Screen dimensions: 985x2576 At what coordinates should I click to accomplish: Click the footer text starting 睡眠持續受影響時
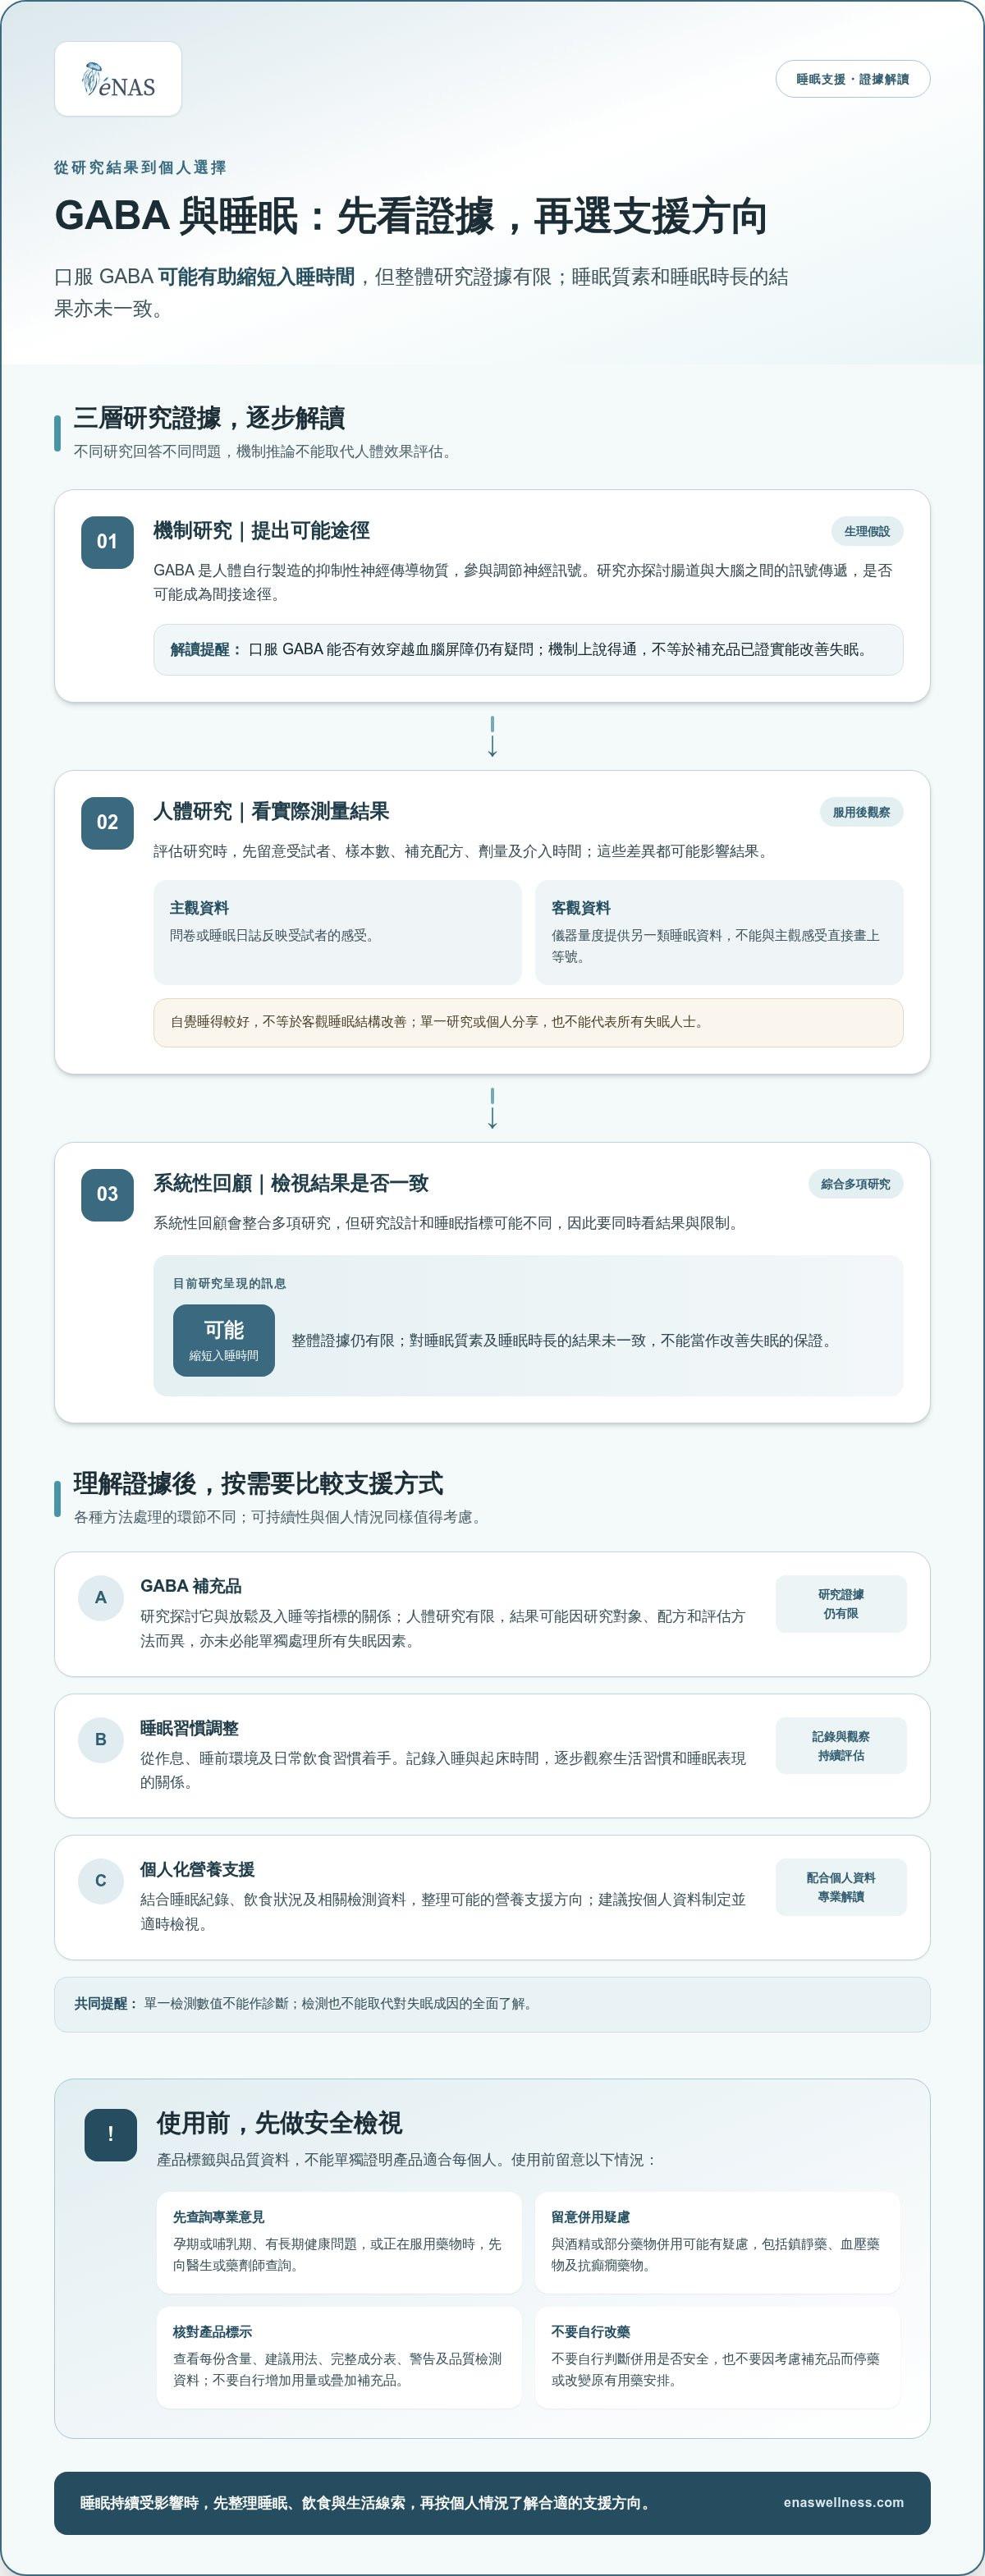(367, 2503)
